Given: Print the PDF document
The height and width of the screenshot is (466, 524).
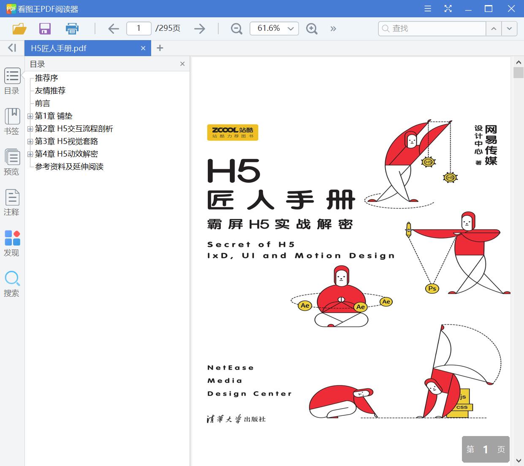Looking at the screenshot, I should [x=72, y=29].
